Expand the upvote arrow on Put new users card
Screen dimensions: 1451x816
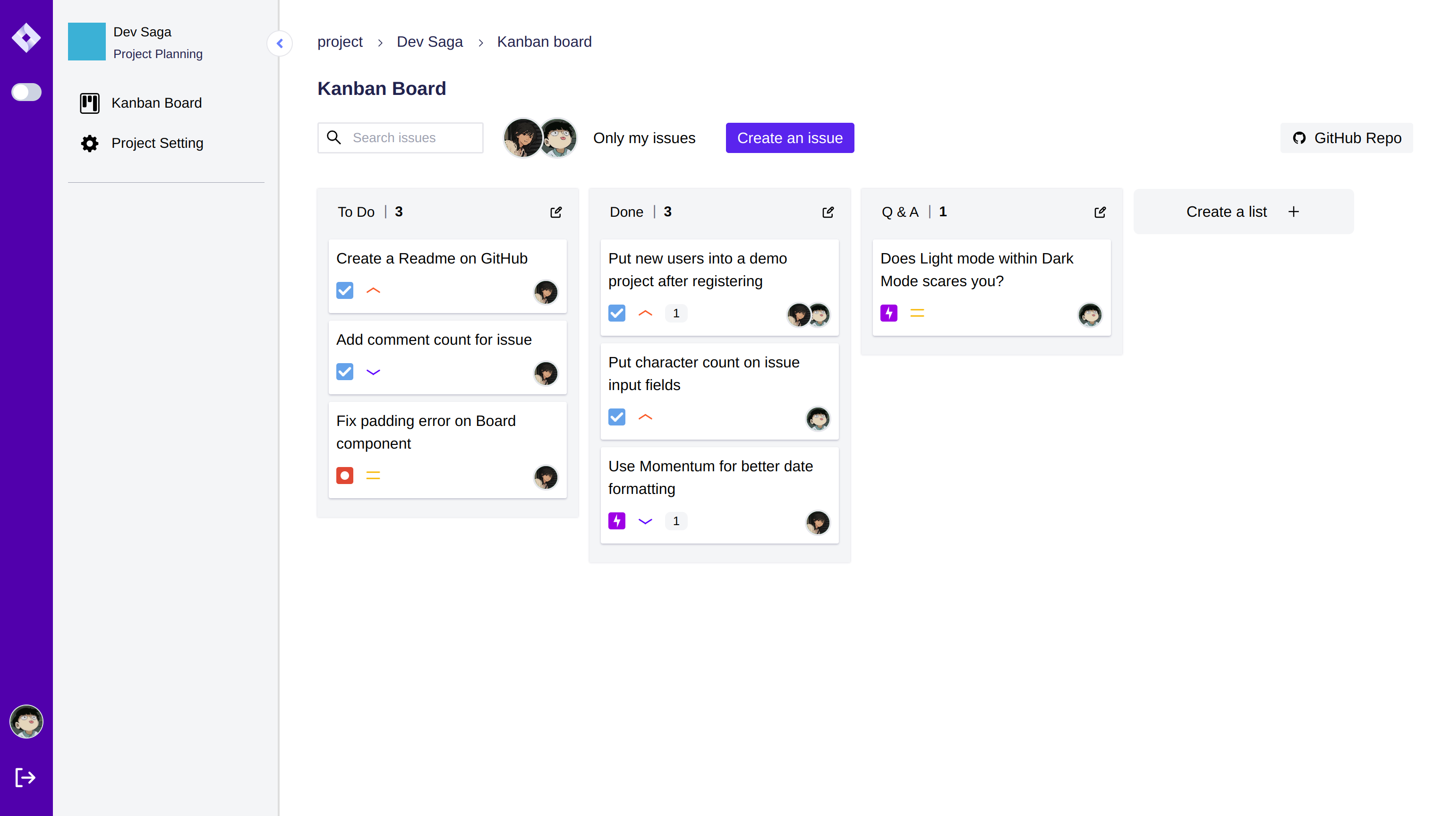coord(646,313)
